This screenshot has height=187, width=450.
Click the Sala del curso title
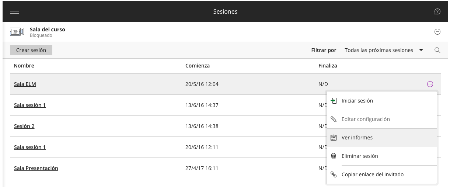47,30
